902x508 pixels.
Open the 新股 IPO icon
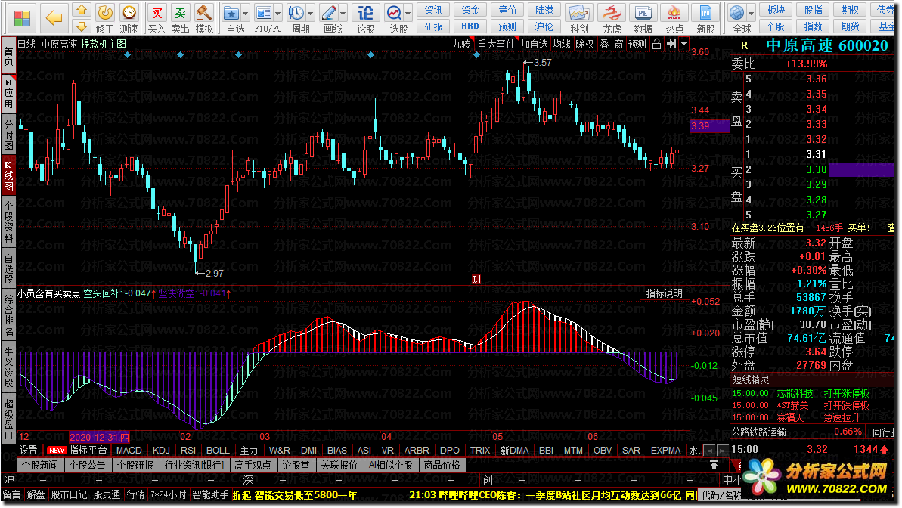pos(705,13)
